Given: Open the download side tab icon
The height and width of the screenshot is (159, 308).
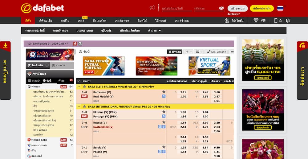Looking at the screenshot, I should click(x=5, y=45).
